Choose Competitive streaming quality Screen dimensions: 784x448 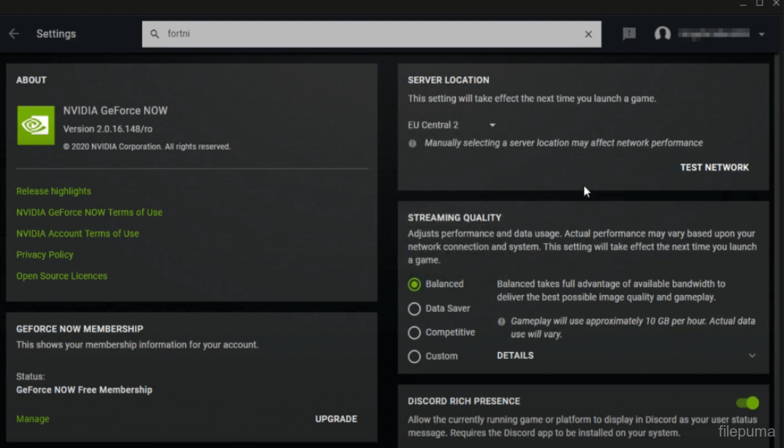pyautogui.click(x=414, y=332)
